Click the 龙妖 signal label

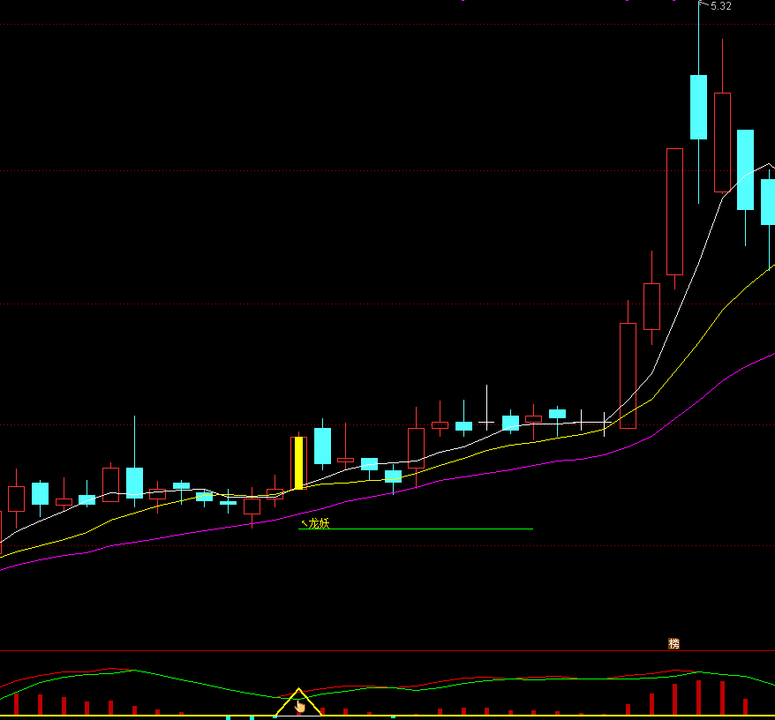click(x=318, y=523)
